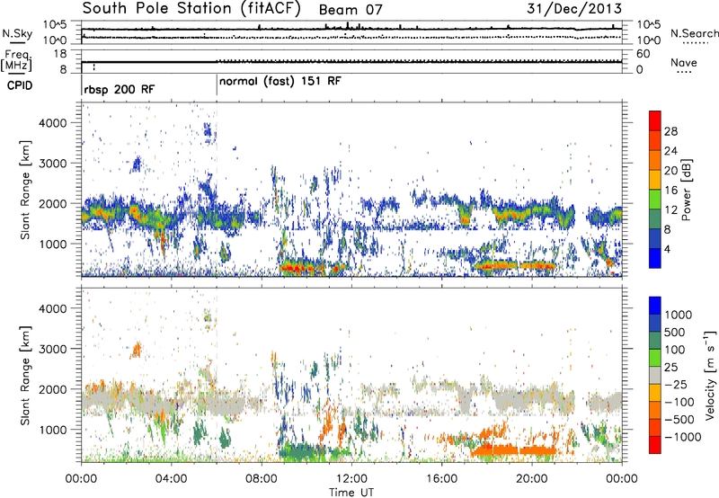This screenshot has height=498, width=719.
Task: Click the '25' velocity colorbar value
Action: pos(670,368)
